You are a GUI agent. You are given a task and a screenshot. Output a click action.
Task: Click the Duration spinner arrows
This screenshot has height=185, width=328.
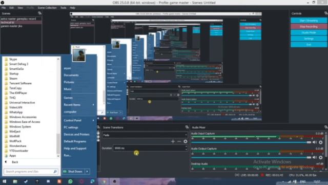[x=186, y=148]
